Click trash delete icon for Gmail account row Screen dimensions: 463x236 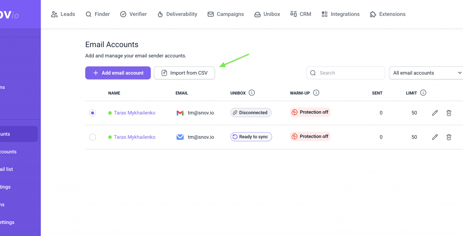[x=449, y=113]
